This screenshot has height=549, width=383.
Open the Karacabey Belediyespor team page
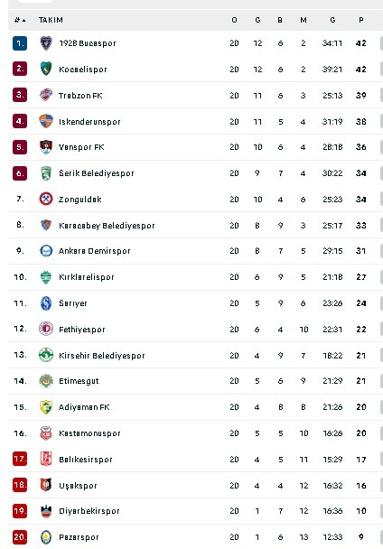pyautogui.click(x=107, y=226)
